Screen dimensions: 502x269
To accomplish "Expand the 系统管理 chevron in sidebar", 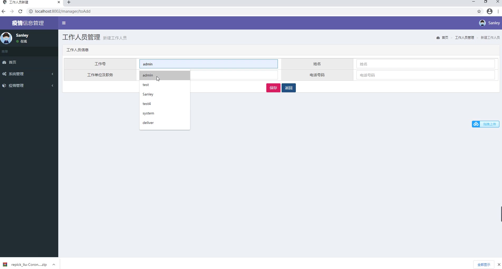I will (52, 74).
